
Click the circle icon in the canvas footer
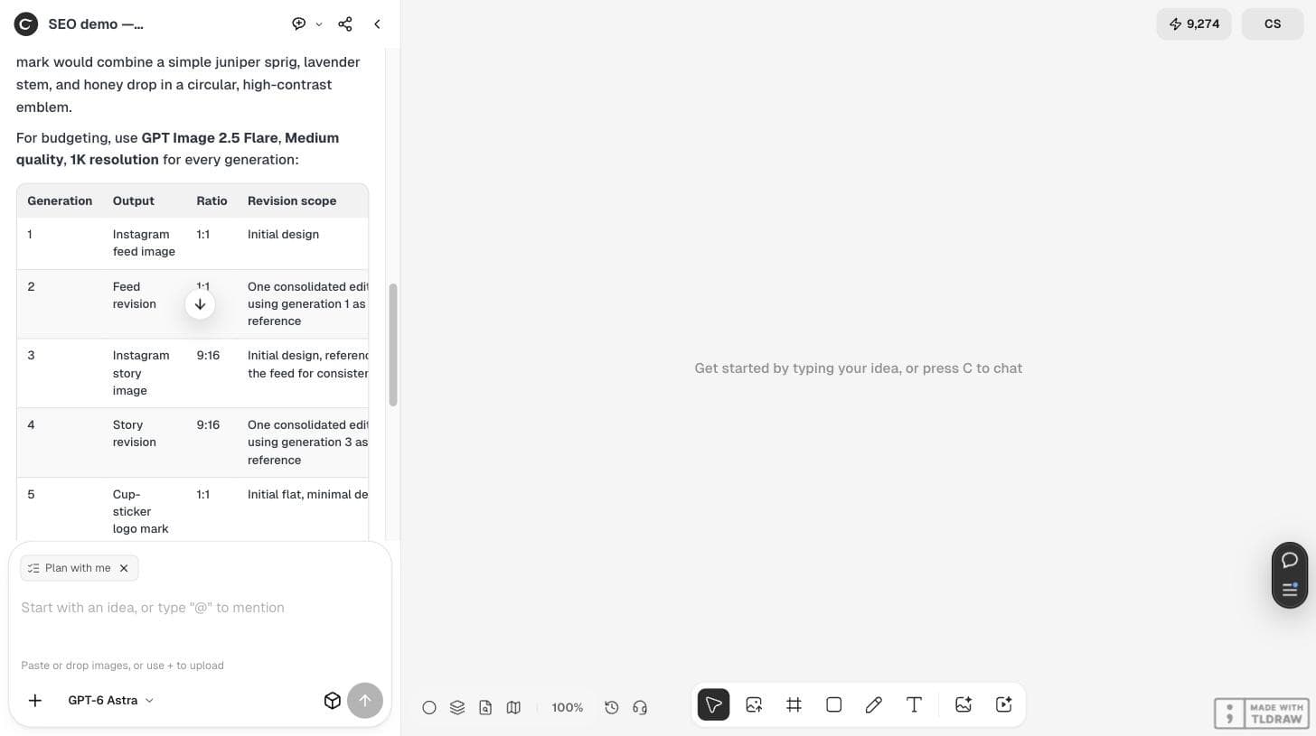click(x=429, y=707)
